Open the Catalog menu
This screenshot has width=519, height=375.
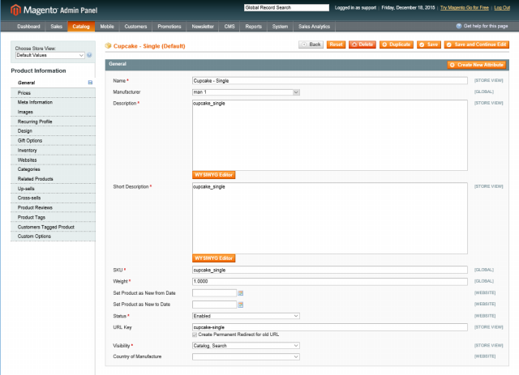(81, 27)
